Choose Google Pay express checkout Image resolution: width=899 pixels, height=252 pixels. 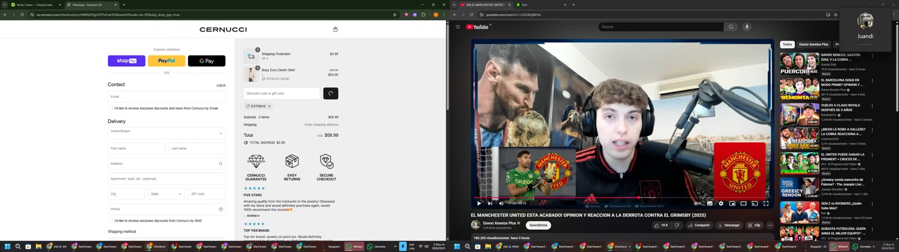(x=207, y=61)
